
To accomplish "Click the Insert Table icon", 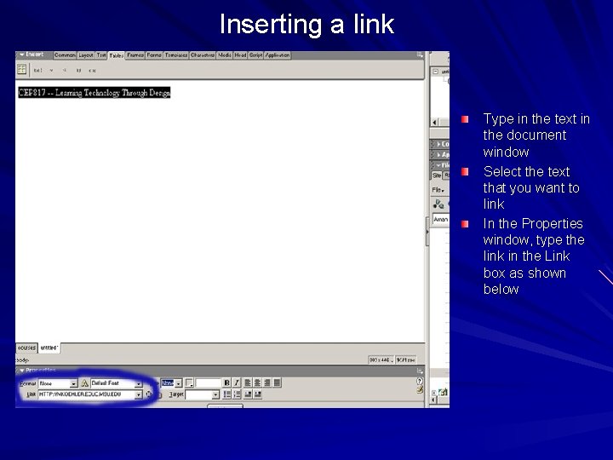I will 21,70.
